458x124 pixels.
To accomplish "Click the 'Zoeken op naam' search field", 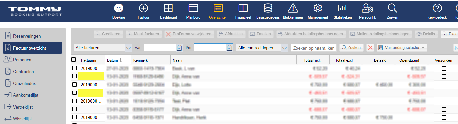I will pyautogui.click(x=314, y=48).
